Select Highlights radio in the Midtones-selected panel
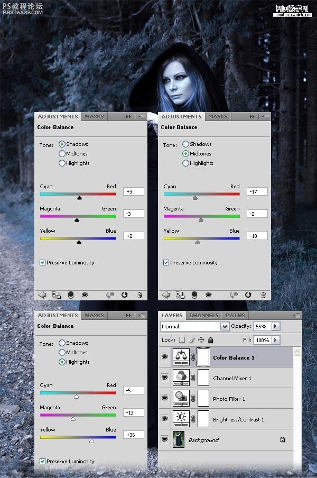Screen dimensions: 317x478 [x=185, y=163]
